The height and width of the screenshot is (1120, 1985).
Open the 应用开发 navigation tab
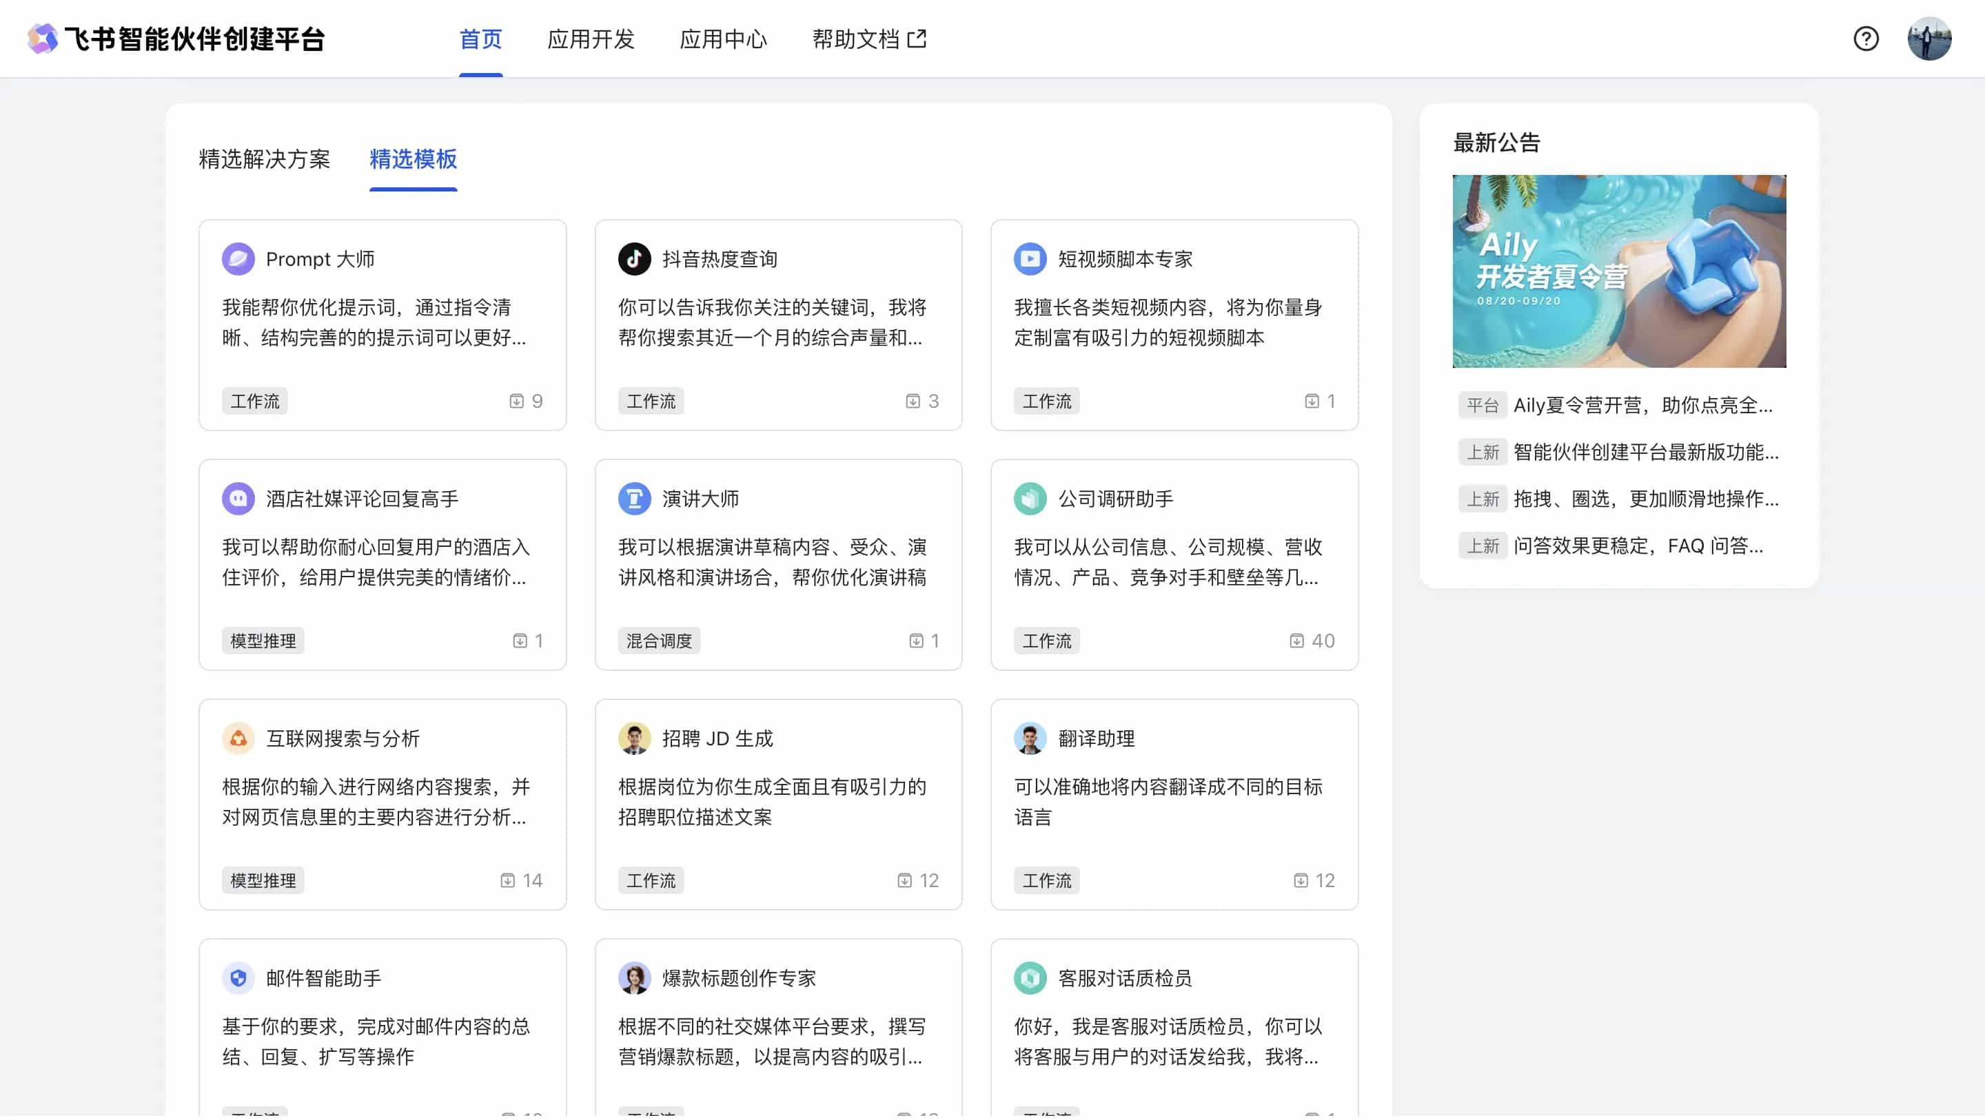[x=591, y=39]
